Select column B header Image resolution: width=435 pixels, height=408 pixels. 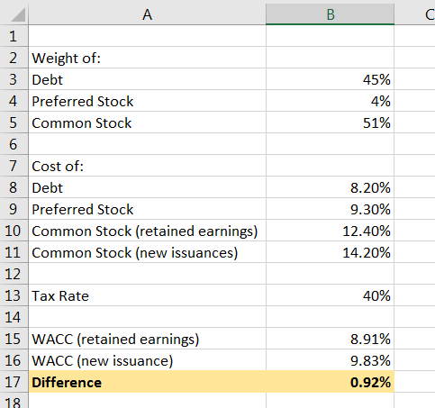click(x=330, y=14)
